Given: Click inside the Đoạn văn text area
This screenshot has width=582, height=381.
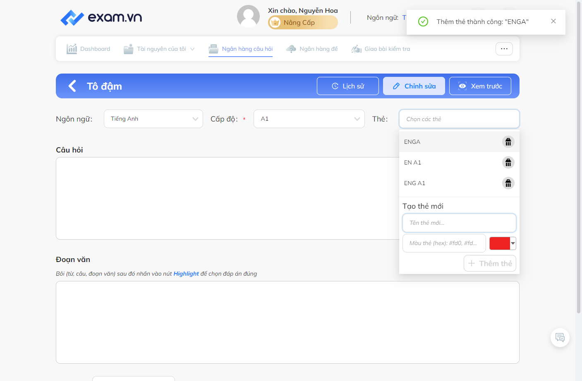Looking at the screenshot, I should pyautogui.click(x=287, y=322).
